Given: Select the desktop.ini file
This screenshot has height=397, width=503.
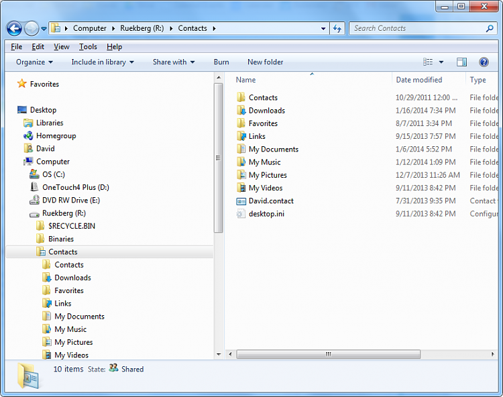Looking at the screenshot, I should [x=260, y=213].
